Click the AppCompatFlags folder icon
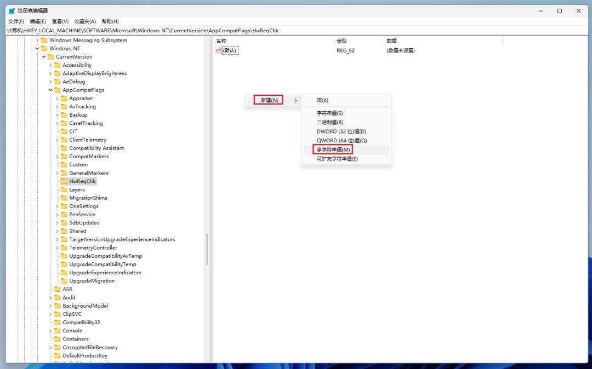Image resolution: width=592 pixels, height=369 pixels. (x=57, y=90)
